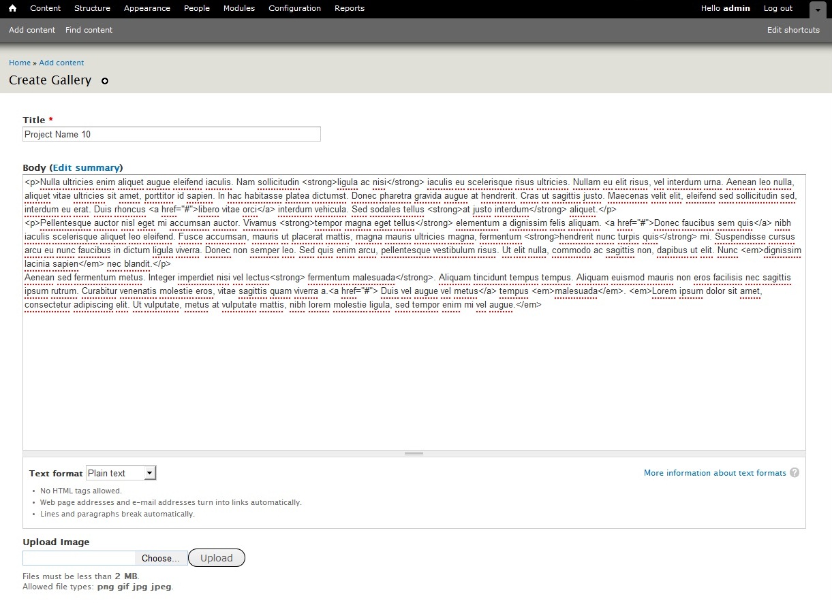Open the Appearance menu
This screenshot has width=832, height=605.
pos(147,8)
